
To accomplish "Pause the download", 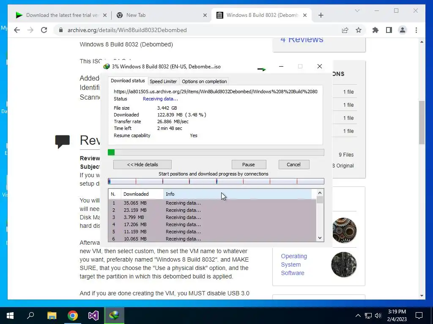I will 249,165.
